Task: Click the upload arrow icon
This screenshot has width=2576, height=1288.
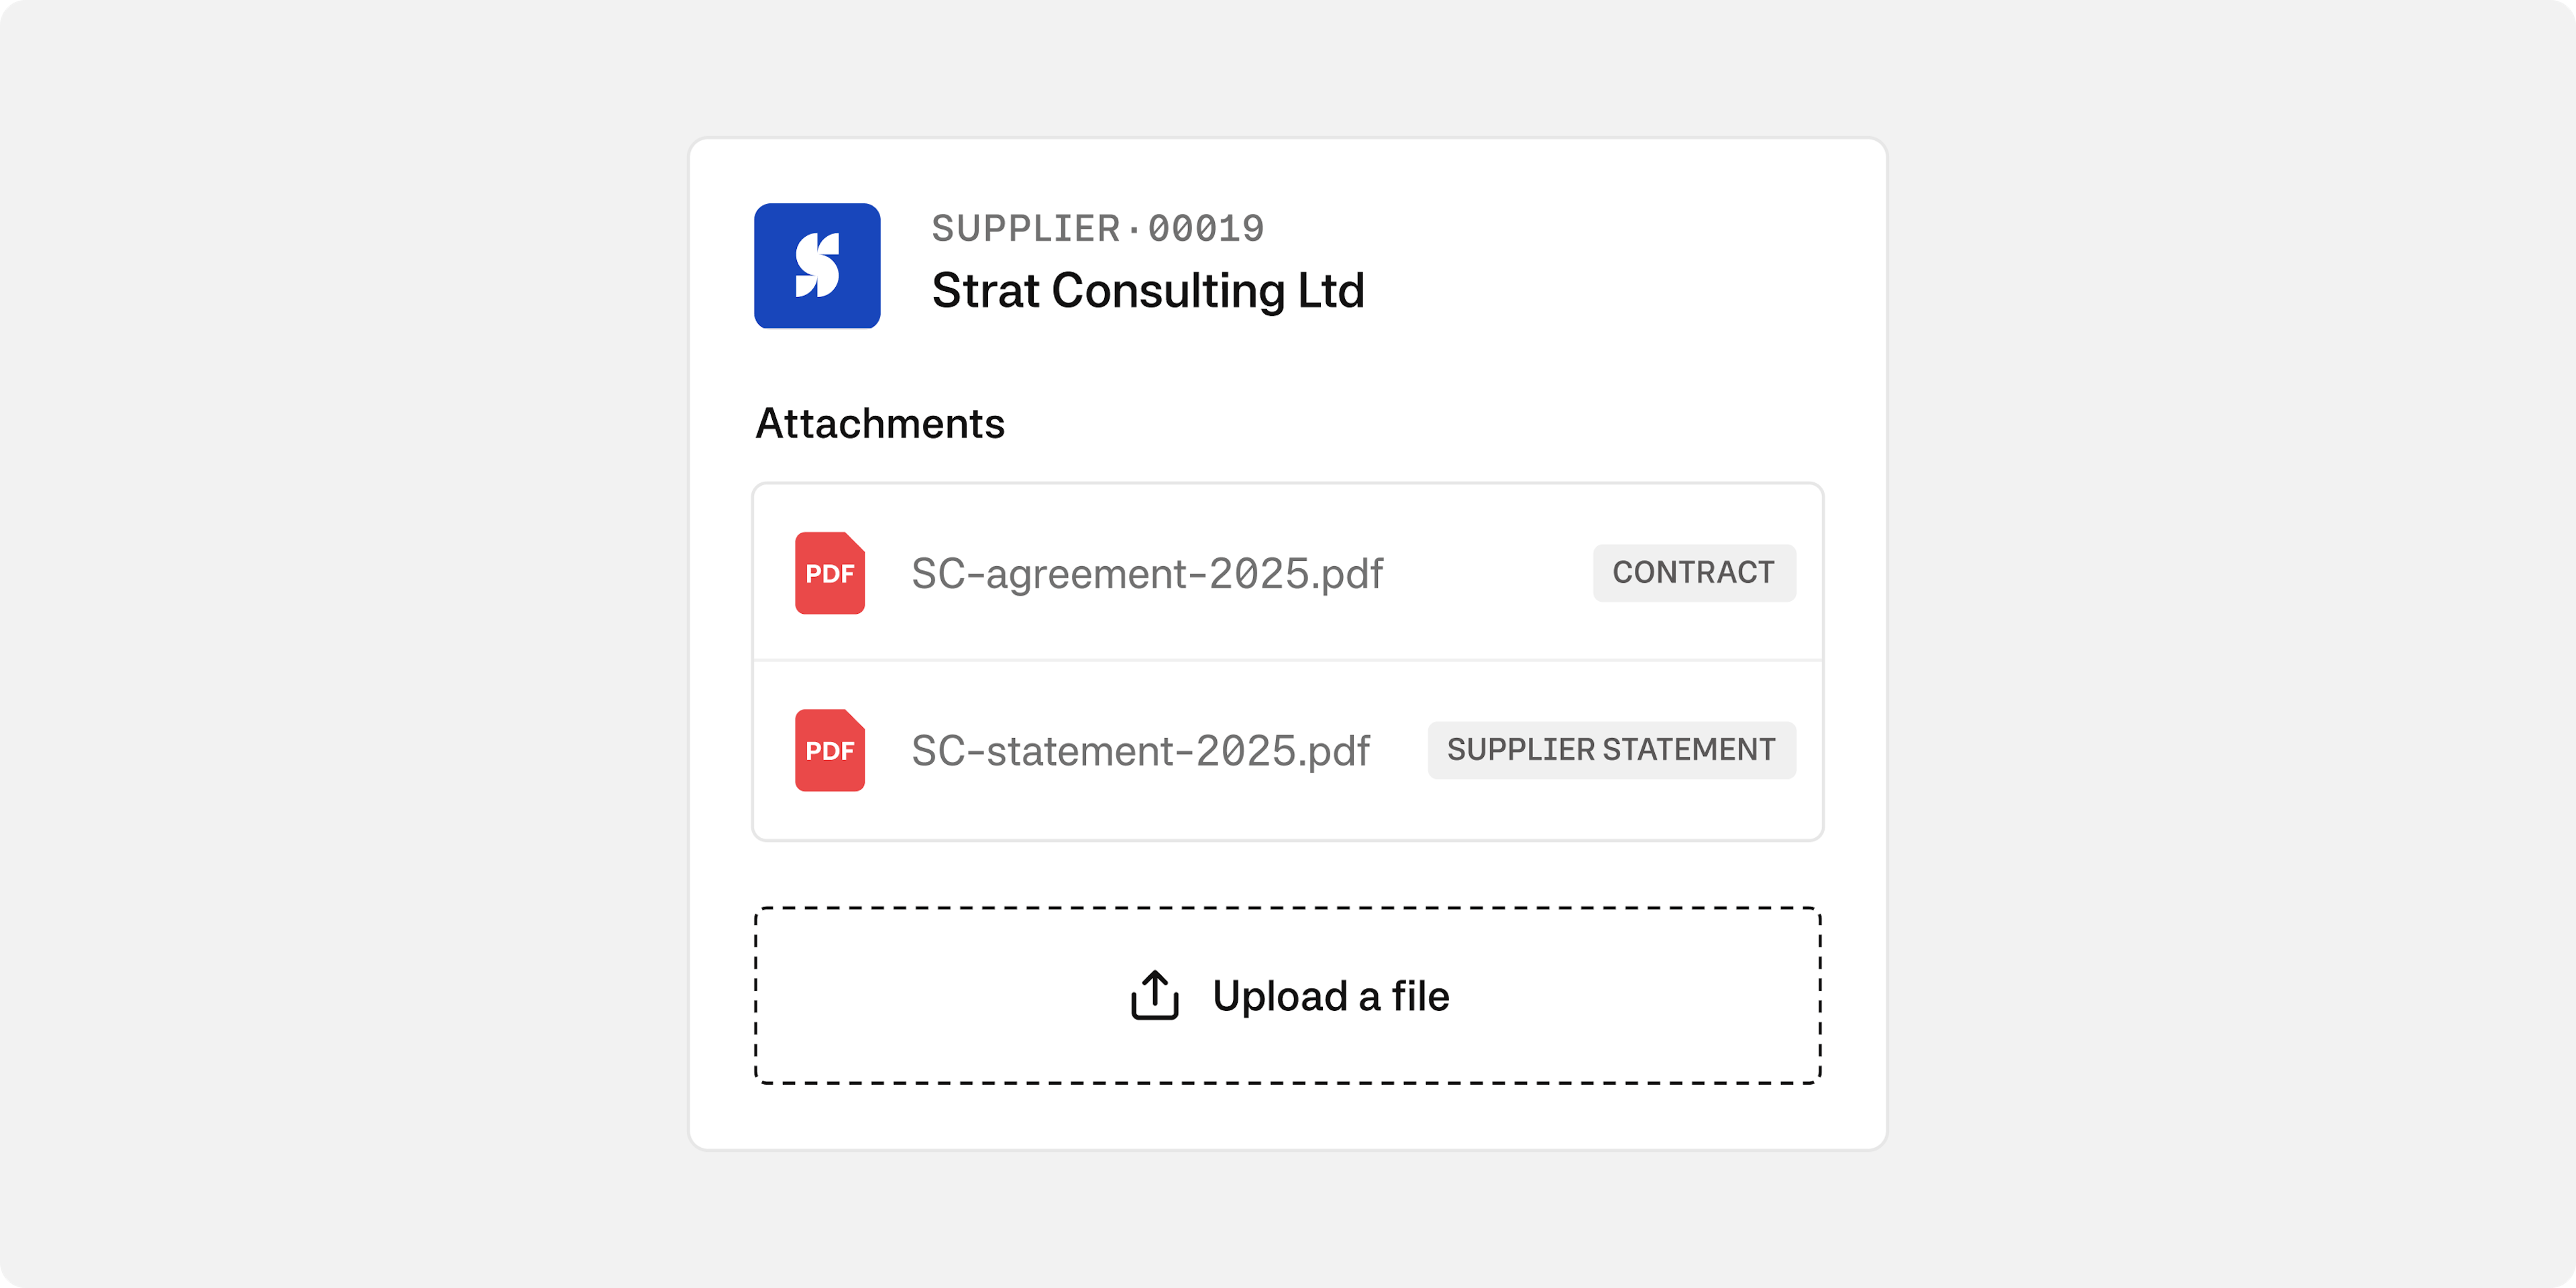Action: [x=1155, y=995]
